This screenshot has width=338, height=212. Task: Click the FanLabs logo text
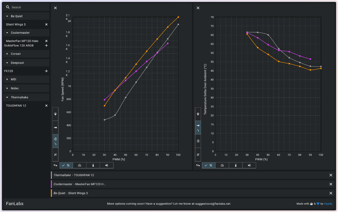tap(15, 204)
